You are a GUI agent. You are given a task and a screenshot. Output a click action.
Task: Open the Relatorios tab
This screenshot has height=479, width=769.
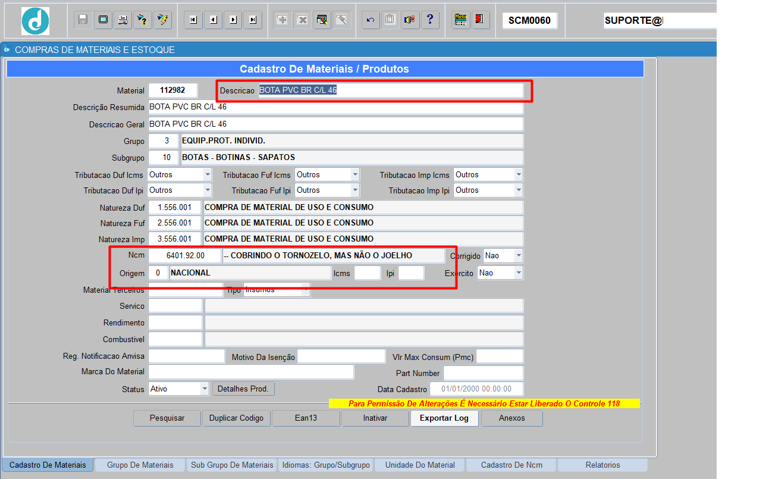tap(602, 465)
